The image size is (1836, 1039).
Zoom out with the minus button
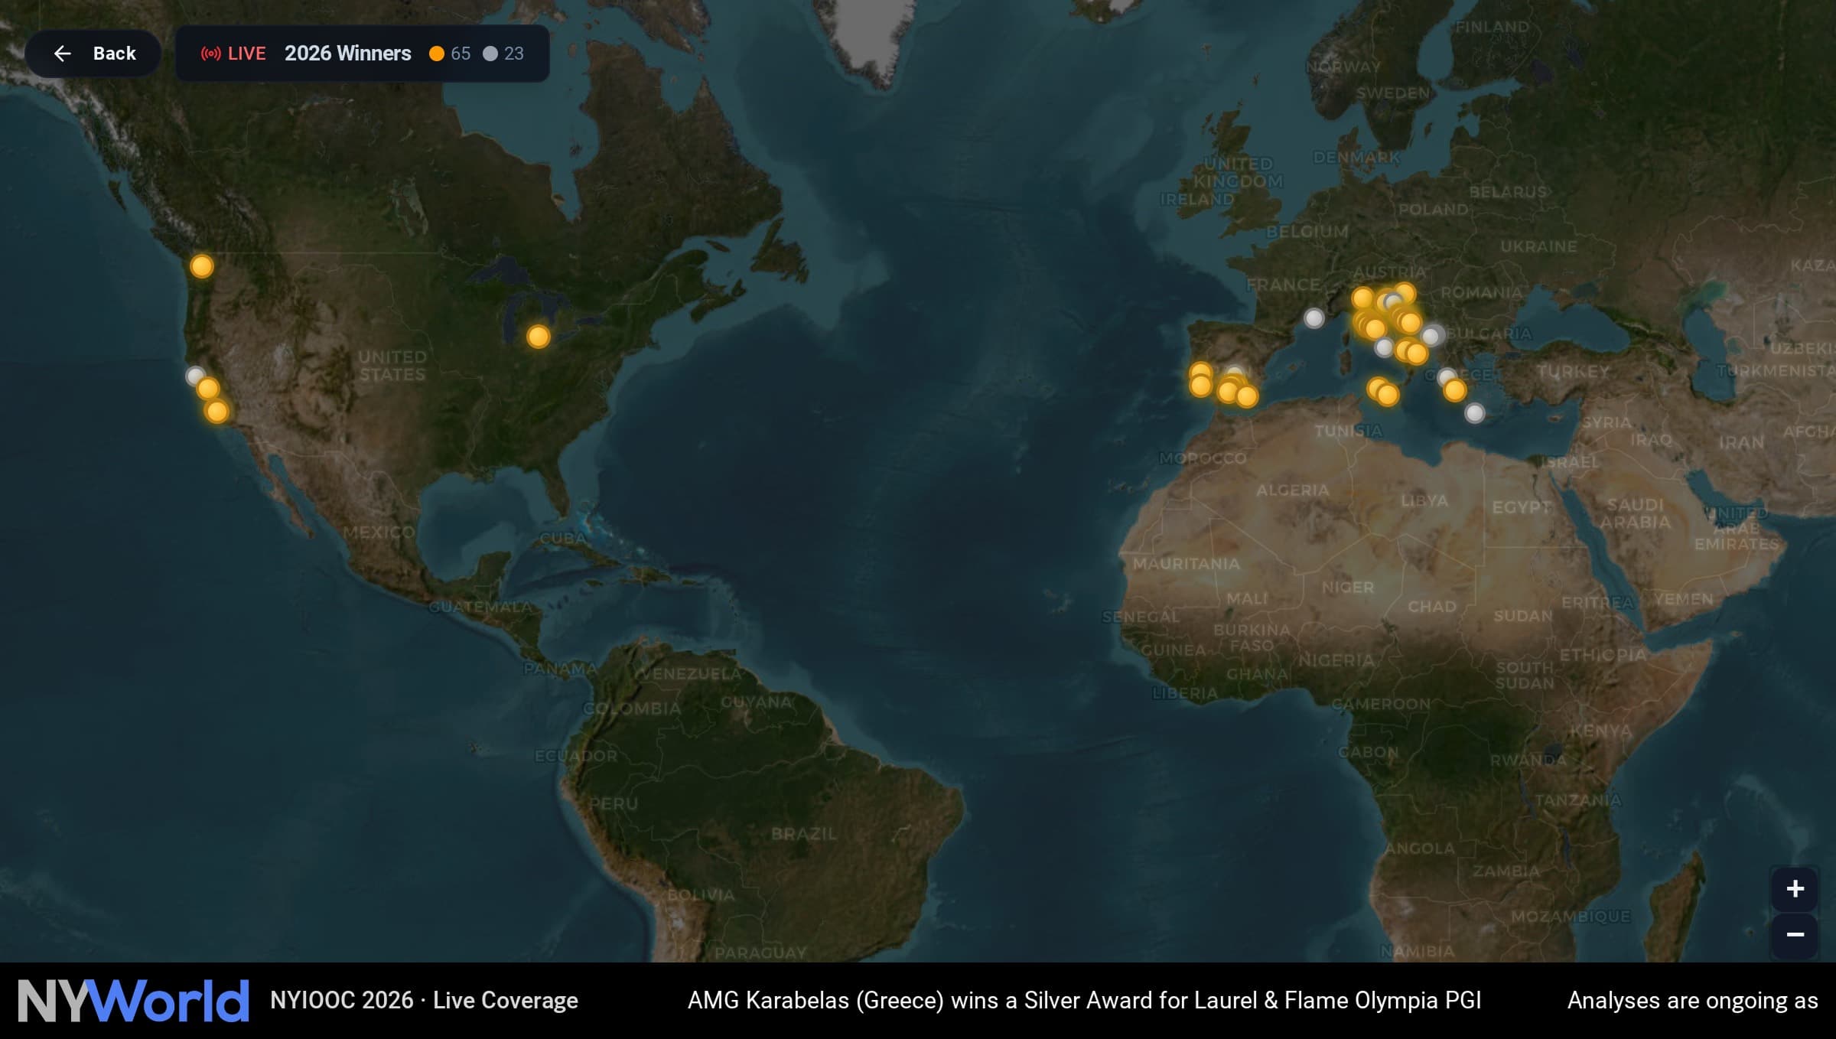[x=1795, y=935]
